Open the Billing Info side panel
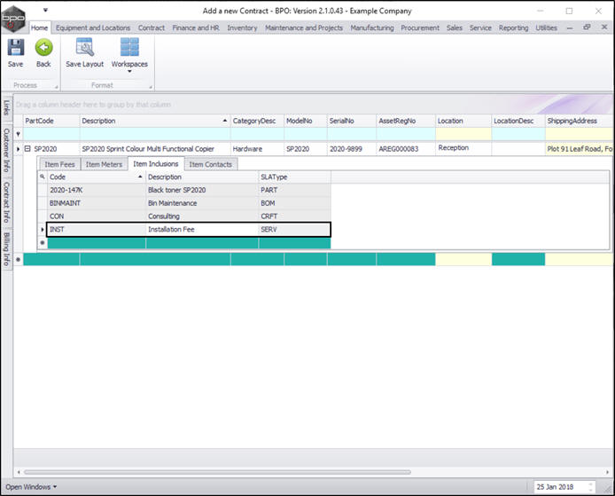615x496 pixels. pos(6,248)
